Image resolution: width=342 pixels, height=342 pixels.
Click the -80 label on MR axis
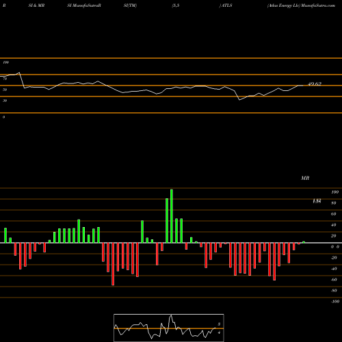tap(334, 291)
